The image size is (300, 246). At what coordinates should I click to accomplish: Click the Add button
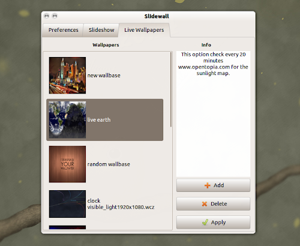213,185
